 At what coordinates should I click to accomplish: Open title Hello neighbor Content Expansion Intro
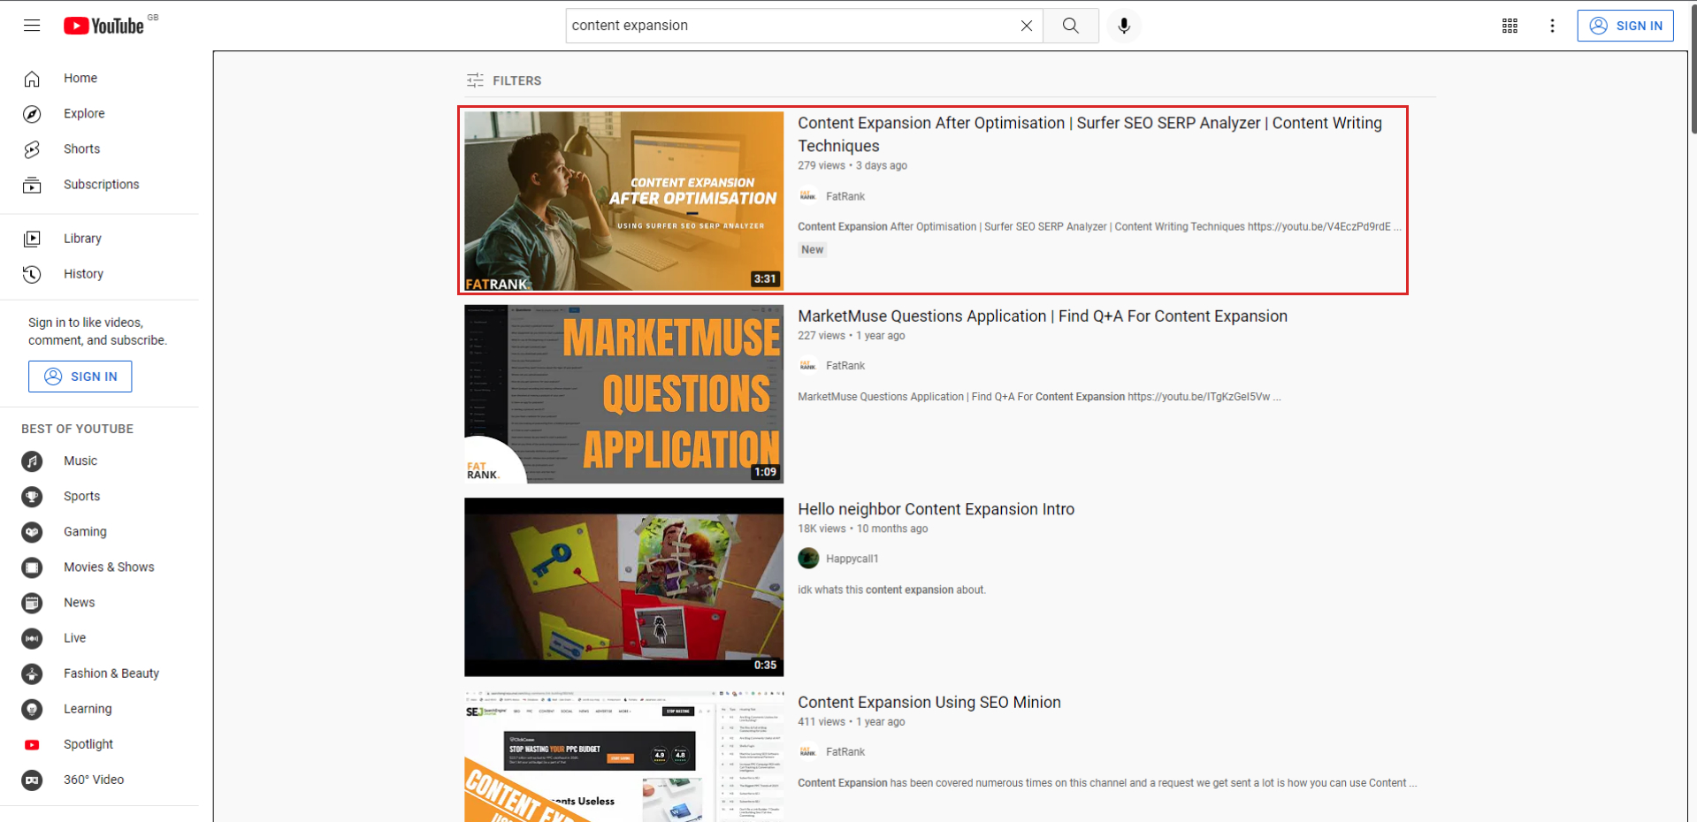[x=936, y=509]
